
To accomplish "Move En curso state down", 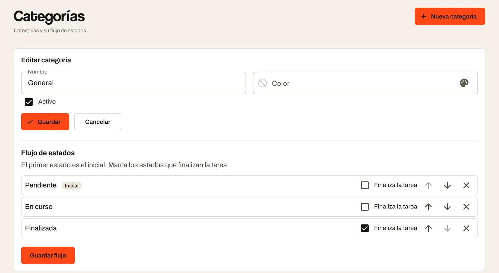I will click(447, 207).
